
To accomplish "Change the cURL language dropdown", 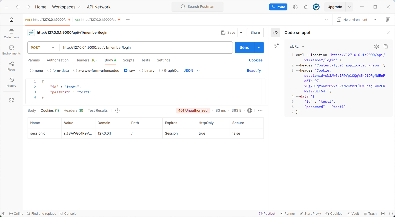I will pyautogui.click(x=297, y=47).
